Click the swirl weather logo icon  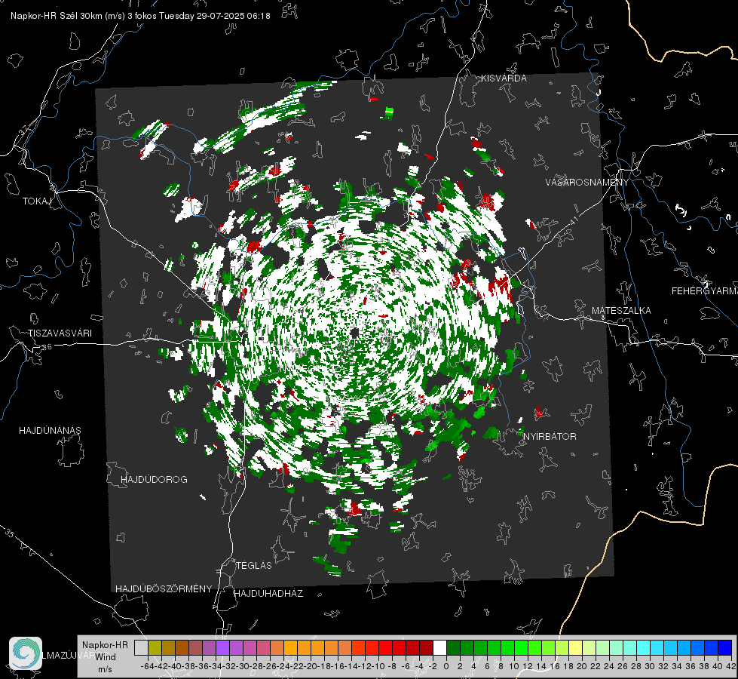(x=26, y=653)
